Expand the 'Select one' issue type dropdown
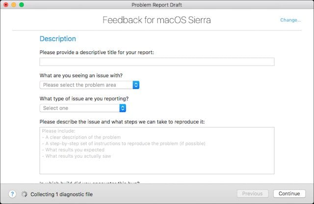 83,108
